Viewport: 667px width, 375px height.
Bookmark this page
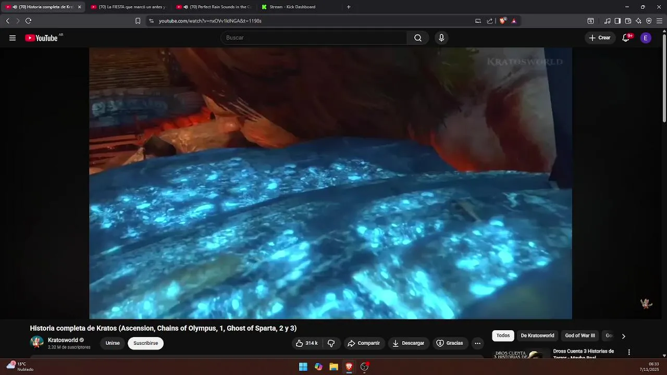pyautogui.click(x=138, y=21)
